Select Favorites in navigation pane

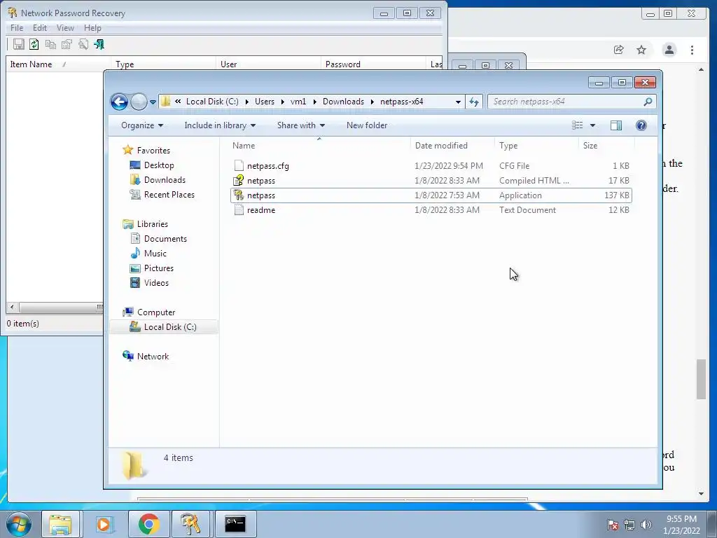pyautogui.click(x=153, y=151)
